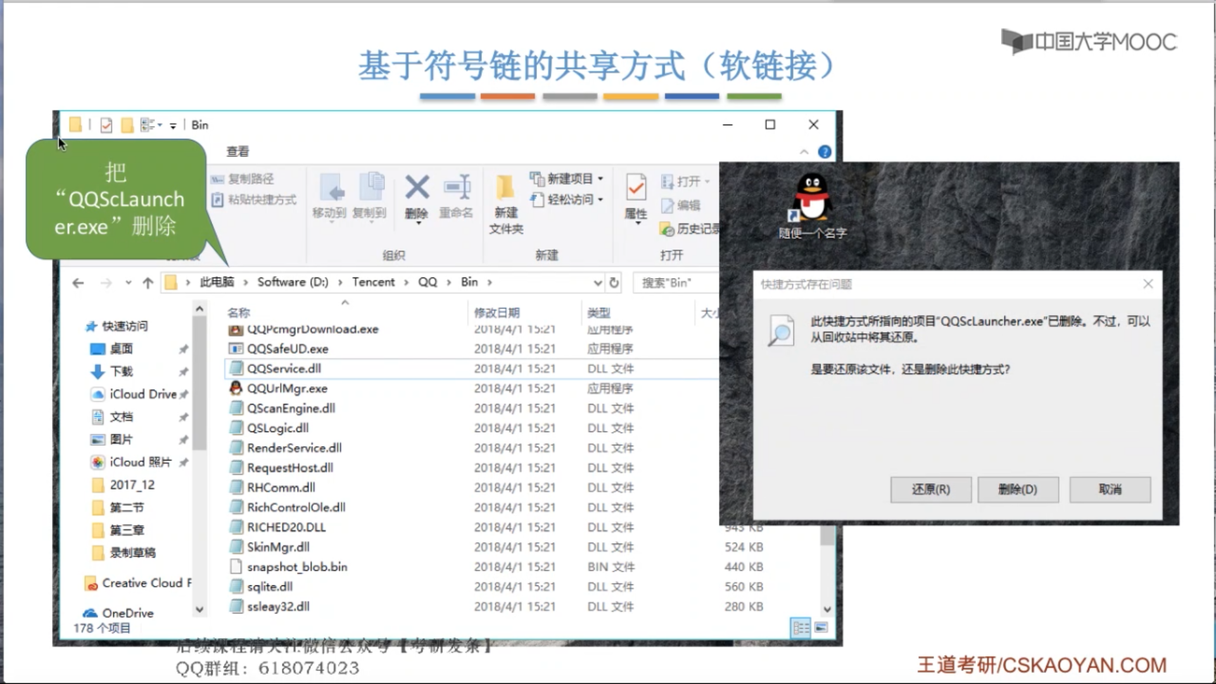Select the QScanEngine.dll file
This screenshot has height=684, width=1216.
[291, 408]
